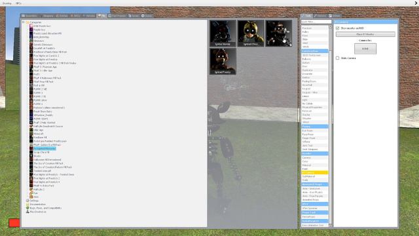Click the icon beside Half-Life Deathmatch Source

[x=31, y=126]
